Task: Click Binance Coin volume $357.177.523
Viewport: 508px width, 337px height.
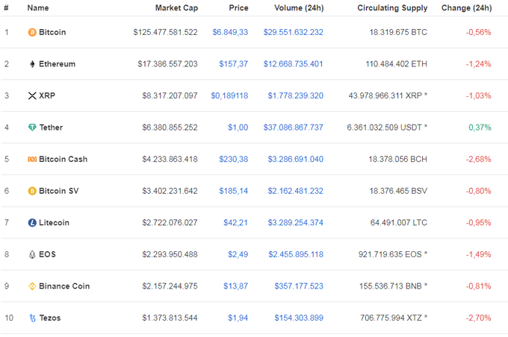Action: point(299,286)
